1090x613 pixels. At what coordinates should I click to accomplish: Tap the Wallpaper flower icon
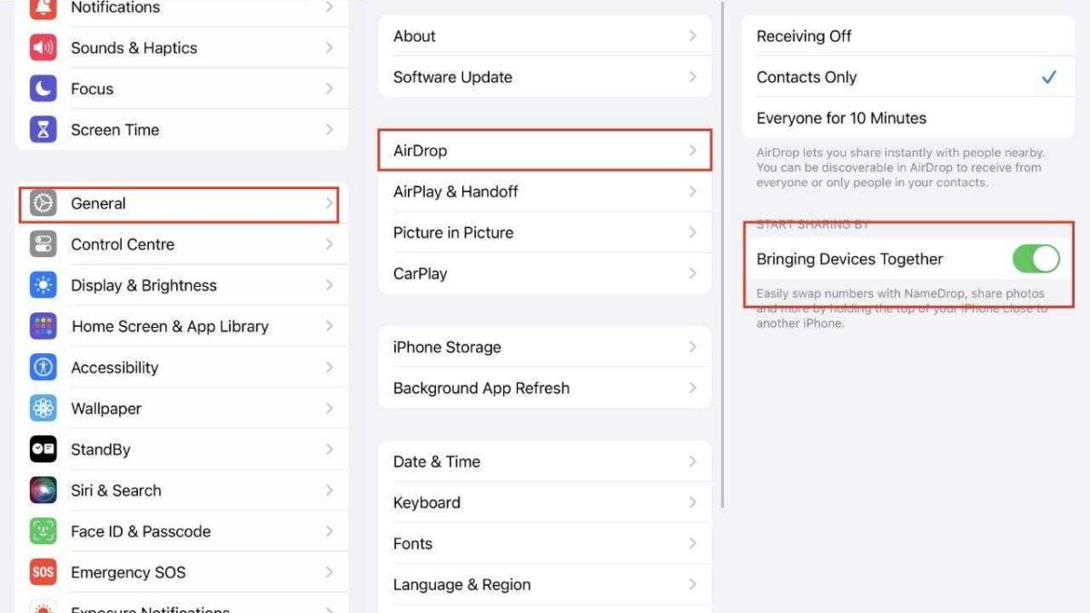(x=43, y=409)
